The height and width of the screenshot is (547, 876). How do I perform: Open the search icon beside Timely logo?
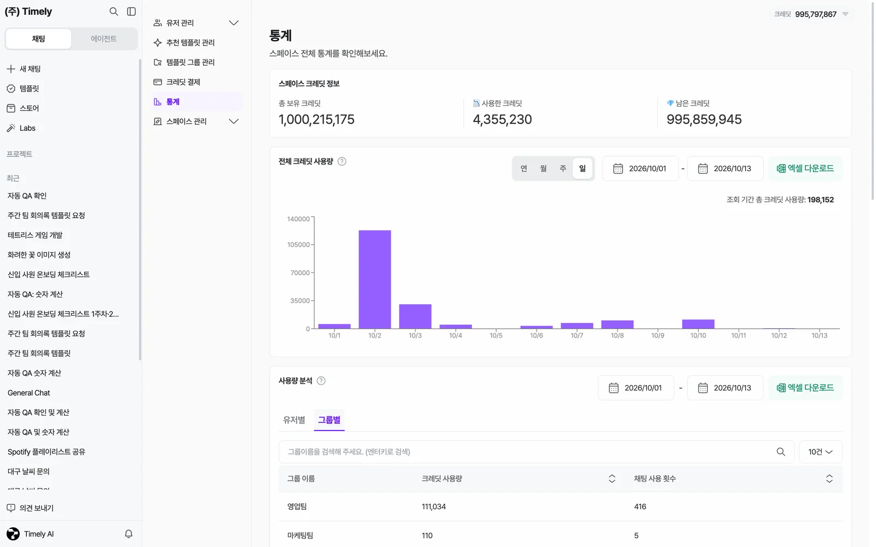pos(113,11)
